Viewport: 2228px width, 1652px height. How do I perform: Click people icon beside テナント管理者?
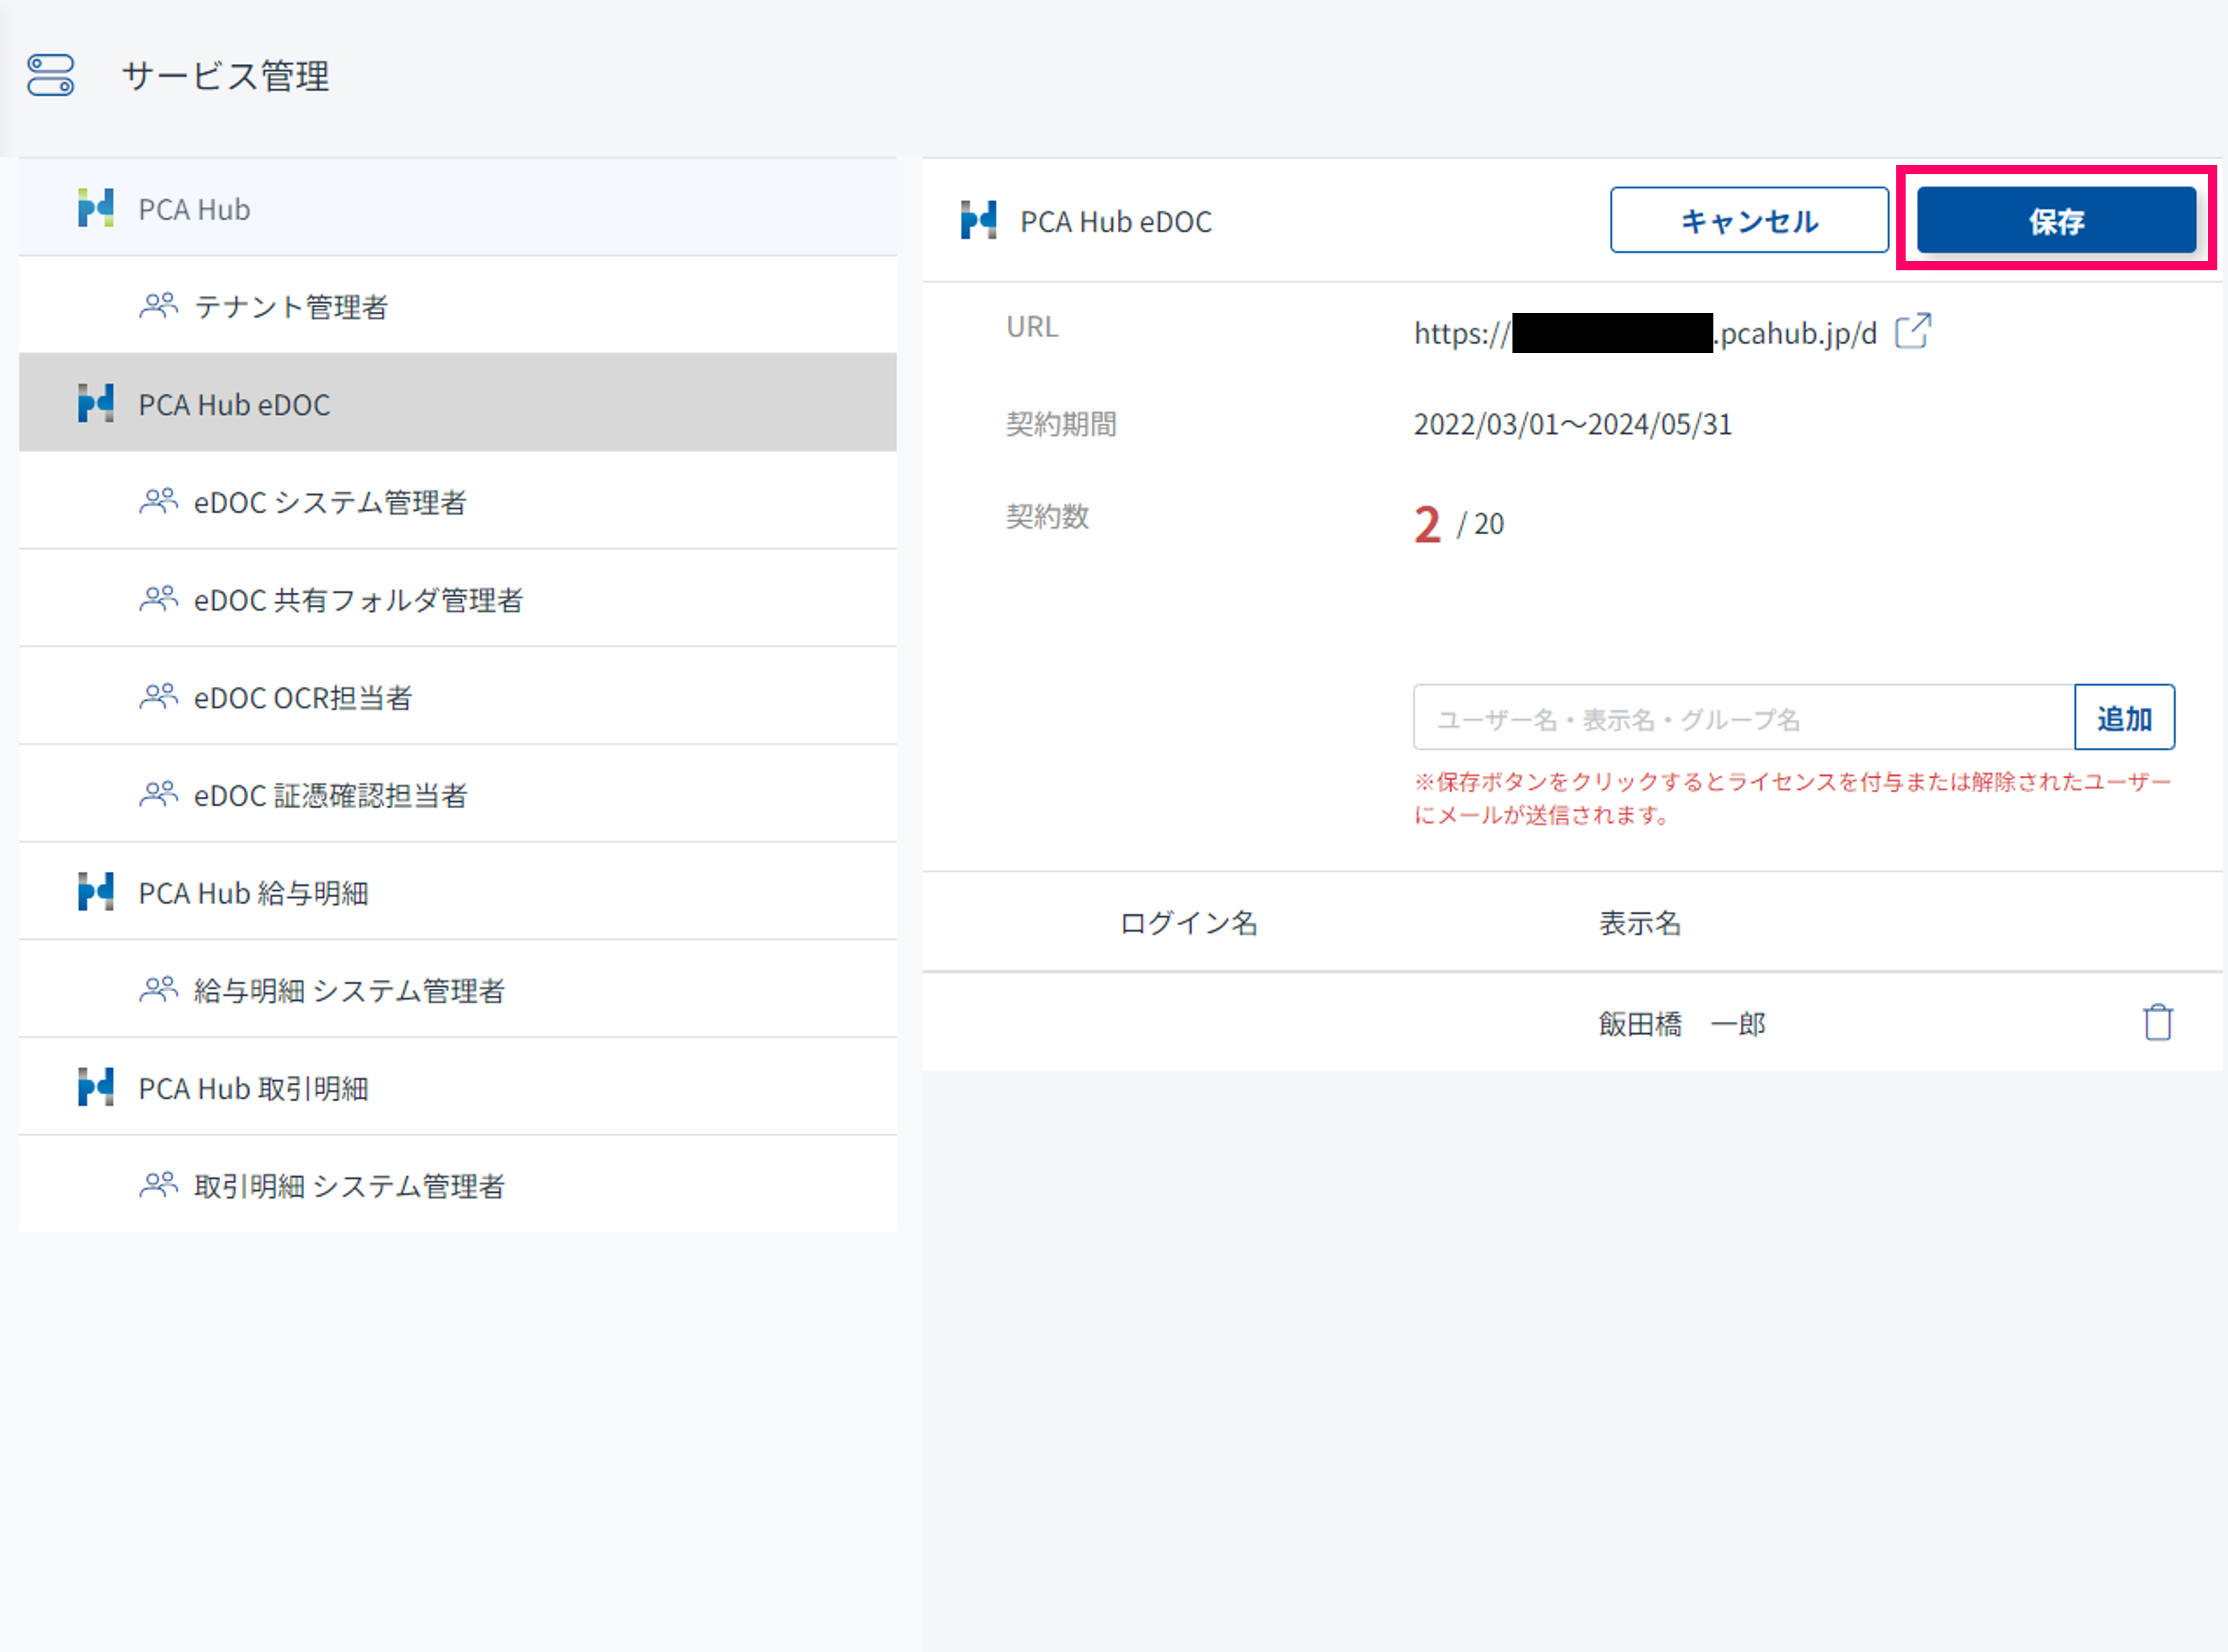(x=158, y=305)
